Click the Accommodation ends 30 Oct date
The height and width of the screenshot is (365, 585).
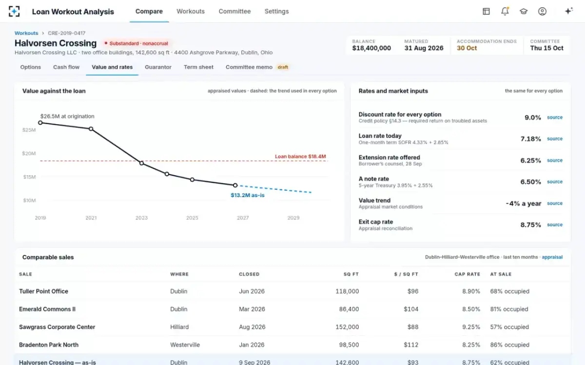coord(467,48)
